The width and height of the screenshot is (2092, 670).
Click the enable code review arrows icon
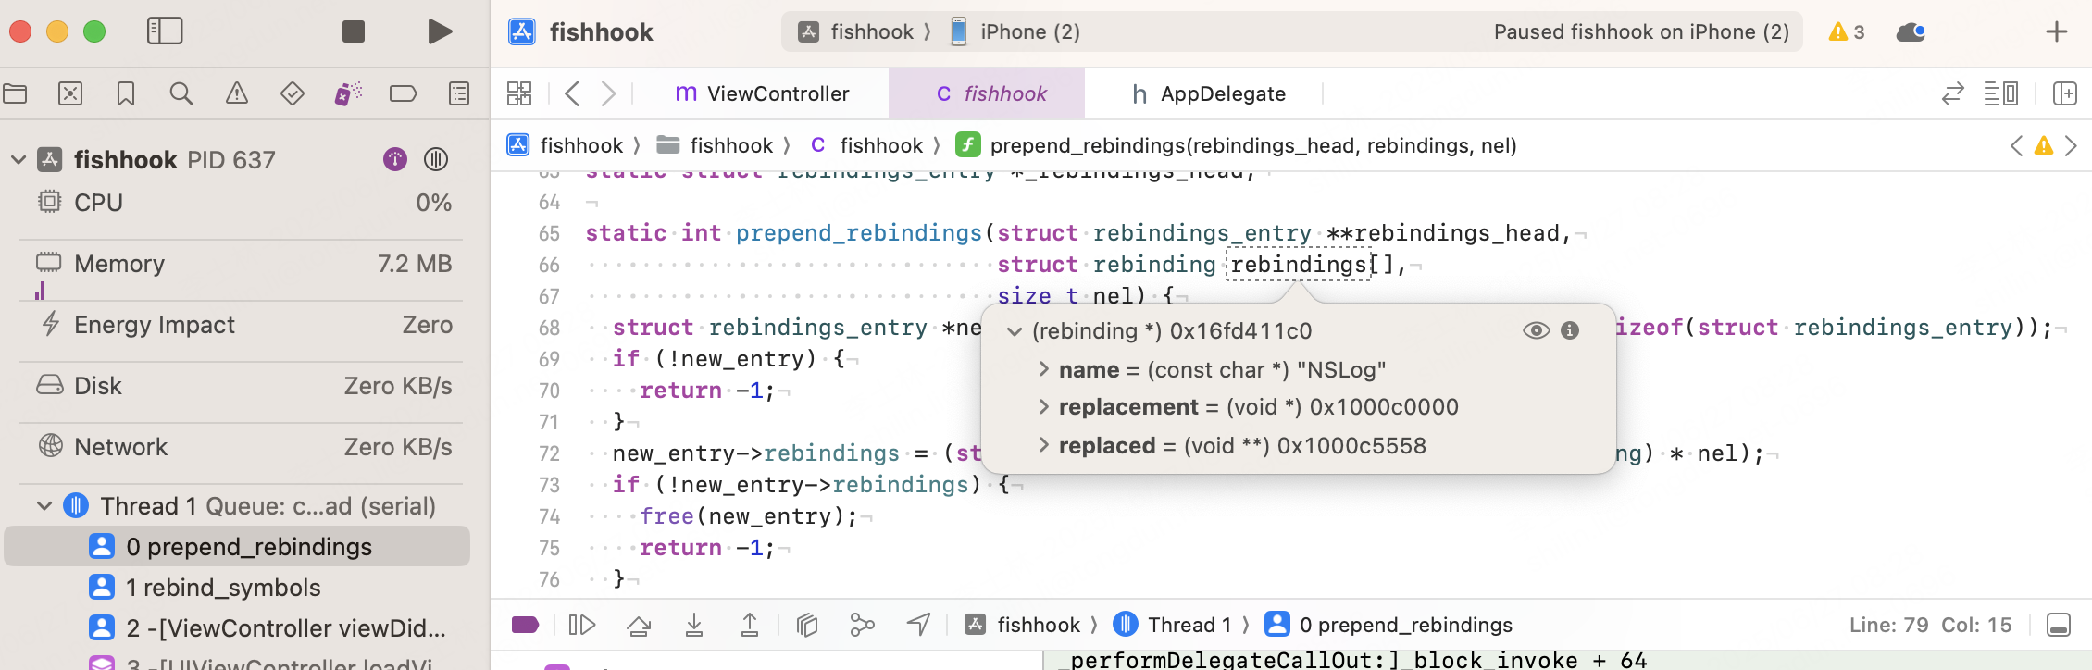point(1952,93)
